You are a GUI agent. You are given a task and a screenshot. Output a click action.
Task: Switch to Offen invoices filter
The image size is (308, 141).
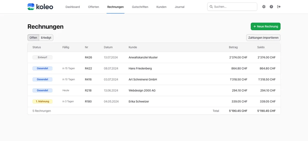[x=33, y=38]
